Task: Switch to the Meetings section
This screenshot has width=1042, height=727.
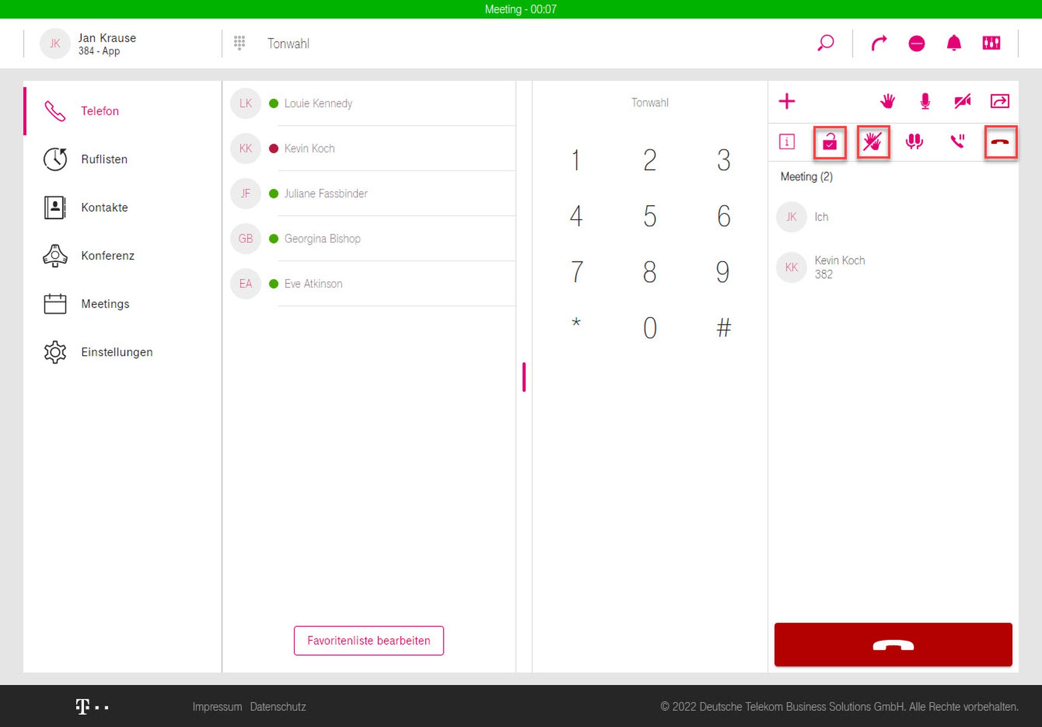Action: pyautogui.click(x=105, y=304)
